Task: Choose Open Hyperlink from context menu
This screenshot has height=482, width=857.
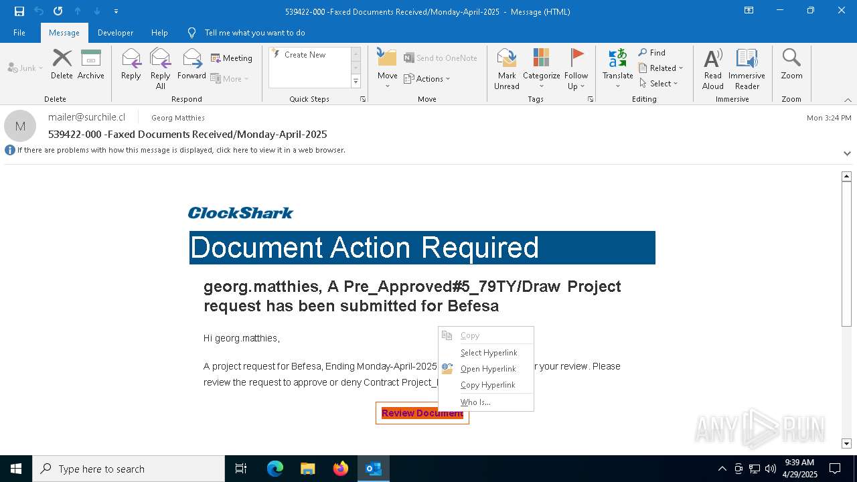Action: pyautogui.click(x=486, y=369)
